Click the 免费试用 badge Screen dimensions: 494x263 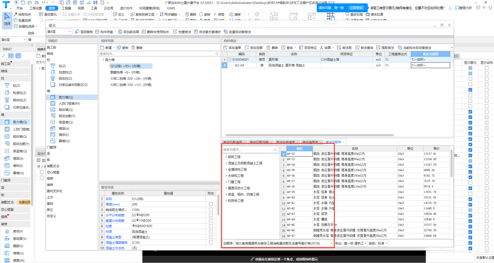tap(24, 202)
